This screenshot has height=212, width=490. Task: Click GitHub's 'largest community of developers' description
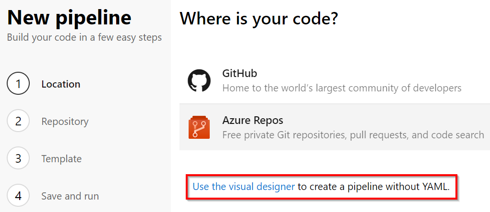pyautogui.click(x=342, y=88)
